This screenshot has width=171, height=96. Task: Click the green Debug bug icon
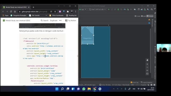pyautogui.click(x=118, y=10)
